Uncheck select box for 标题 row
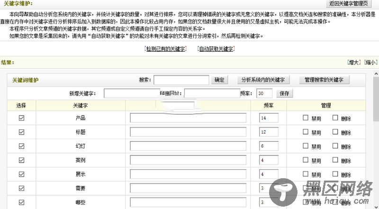379x209 pixels. [21, 132]
